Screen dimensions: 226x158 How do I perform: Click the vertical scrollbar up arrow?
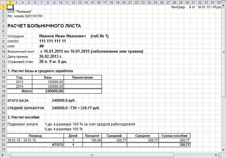(x=223, y=6)
